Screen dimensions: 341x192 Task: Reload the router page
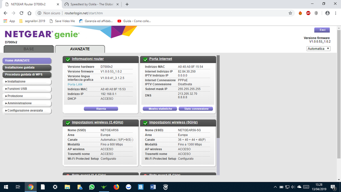[x=21, y=13]
